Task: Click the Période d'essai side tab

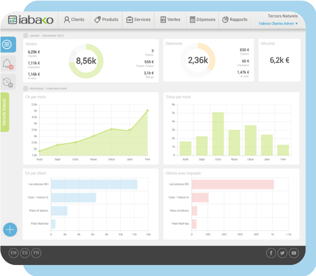Action: coord(5,112)
